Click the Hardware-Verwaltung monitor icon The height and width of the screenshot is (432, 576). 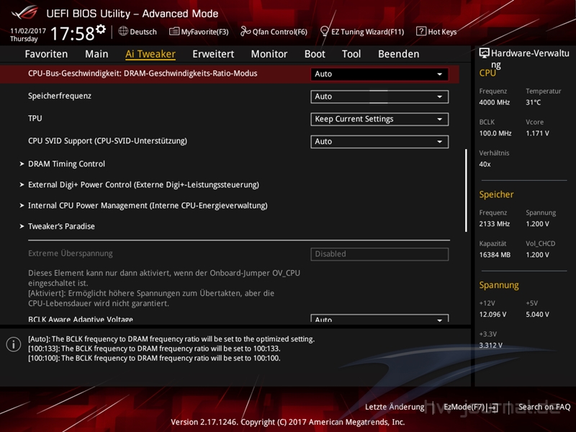coord(484,53)
